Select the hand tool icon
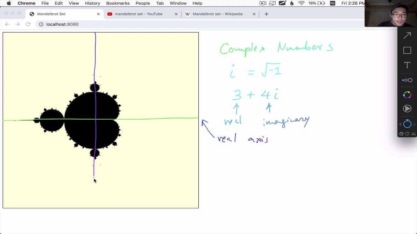This screenshot has height=234, width=417. (x=401, y=134)
